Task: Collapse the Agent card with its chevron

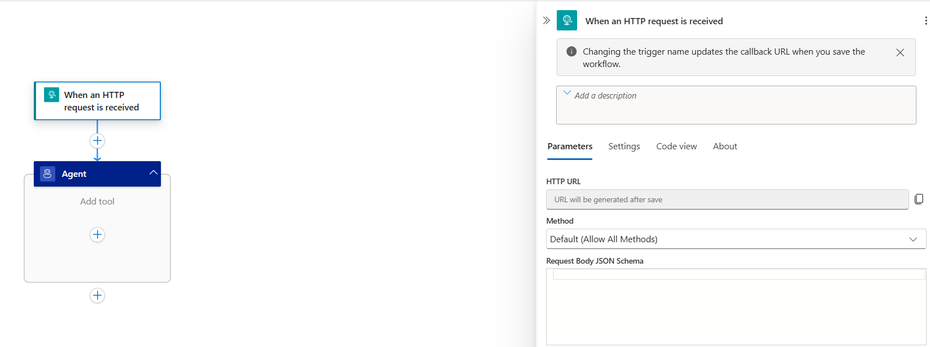Action: (x=153, y=173)
